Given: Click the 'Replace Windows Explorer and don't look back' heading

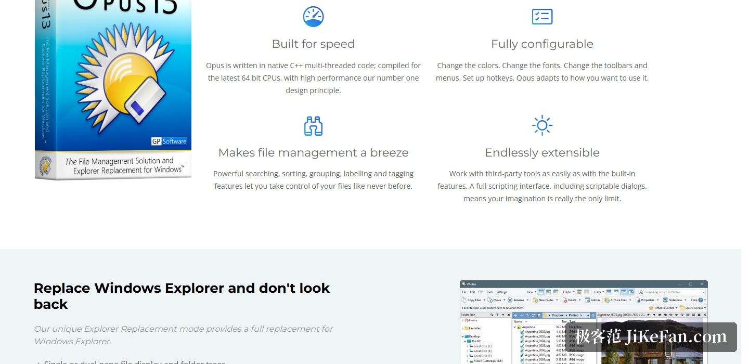Looking at the screenshot, I should click(x=182, y=296).
